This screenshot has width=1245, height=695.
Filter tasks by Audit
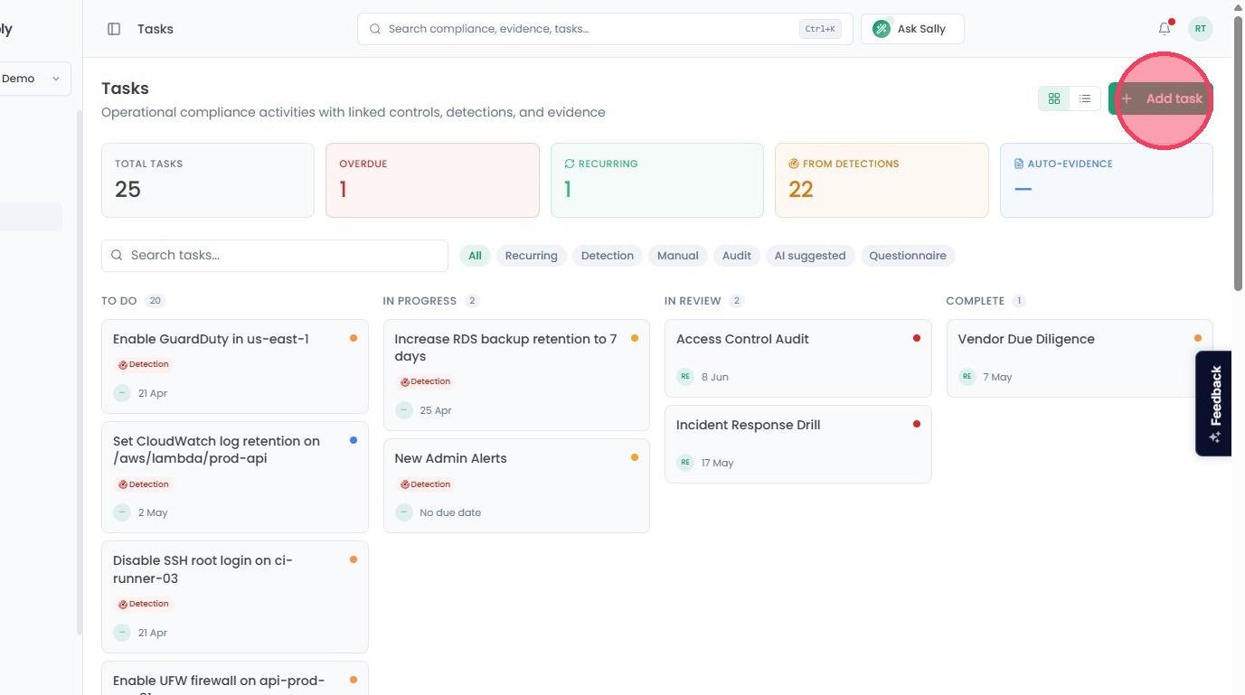737,256
